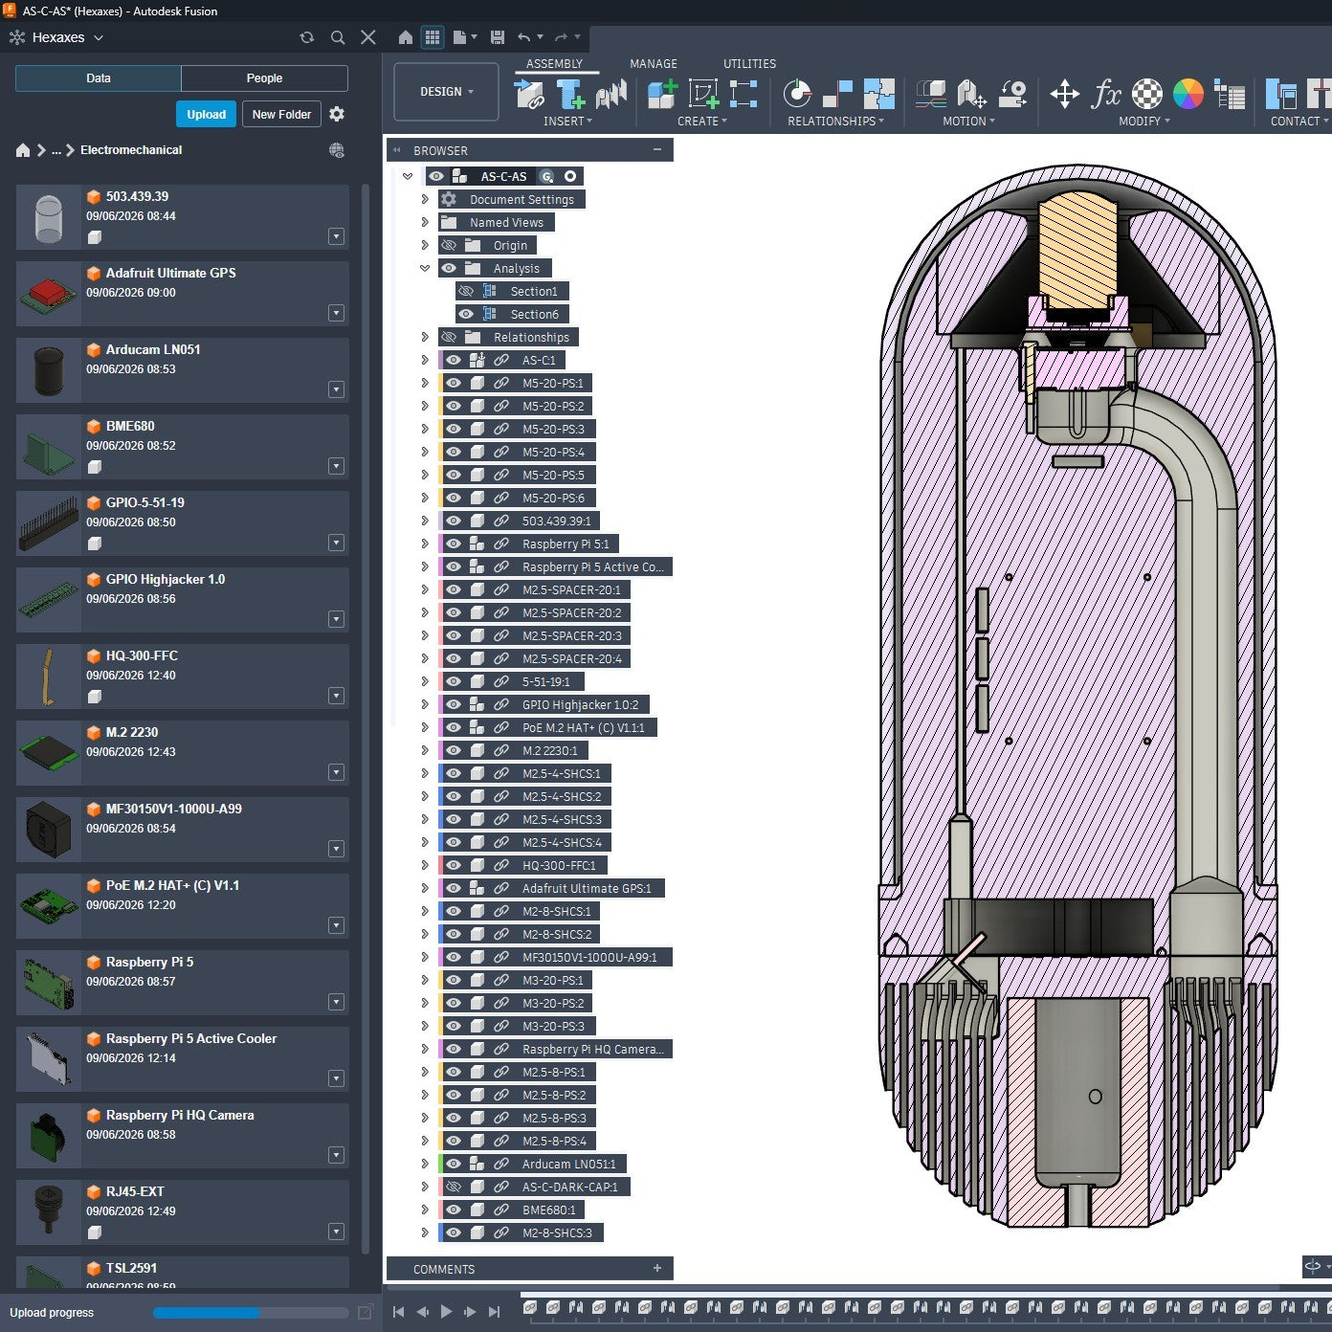
Task: Click the Electromechanical breadcrumb link
Action: pos(131,150)
